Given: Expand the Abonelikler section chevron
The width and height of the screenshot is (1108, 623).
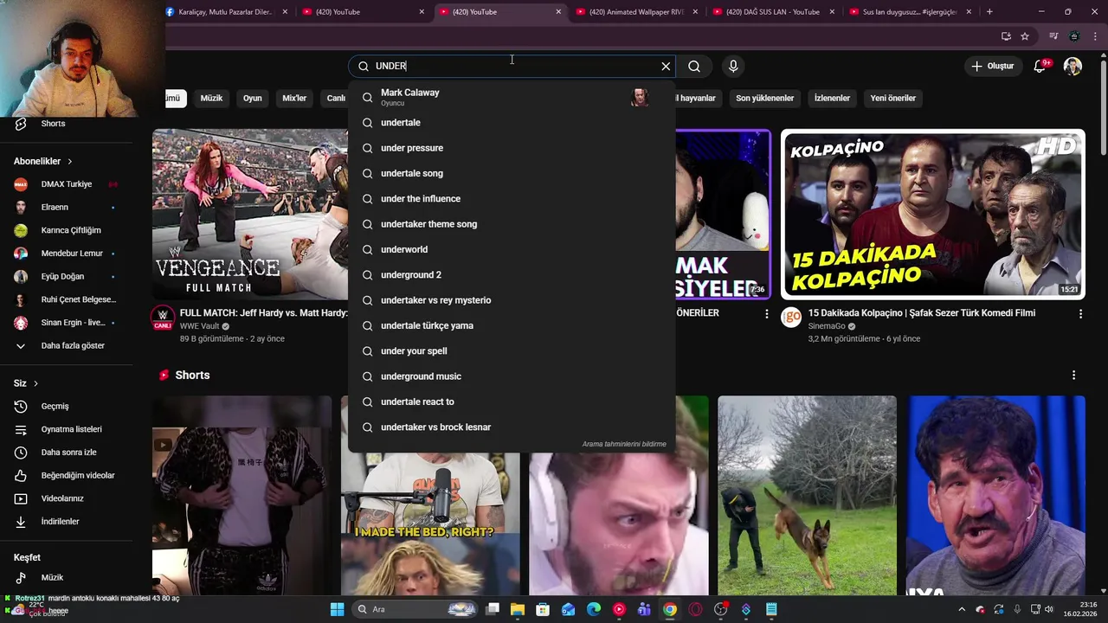Looking at the screenshot, I should (70, 162).
